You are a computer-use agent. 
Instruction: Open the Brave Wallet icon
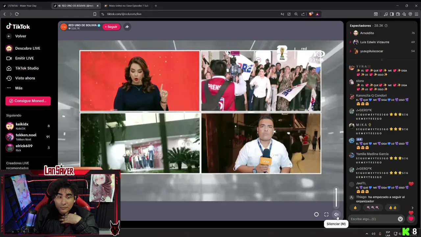[398, 14]
